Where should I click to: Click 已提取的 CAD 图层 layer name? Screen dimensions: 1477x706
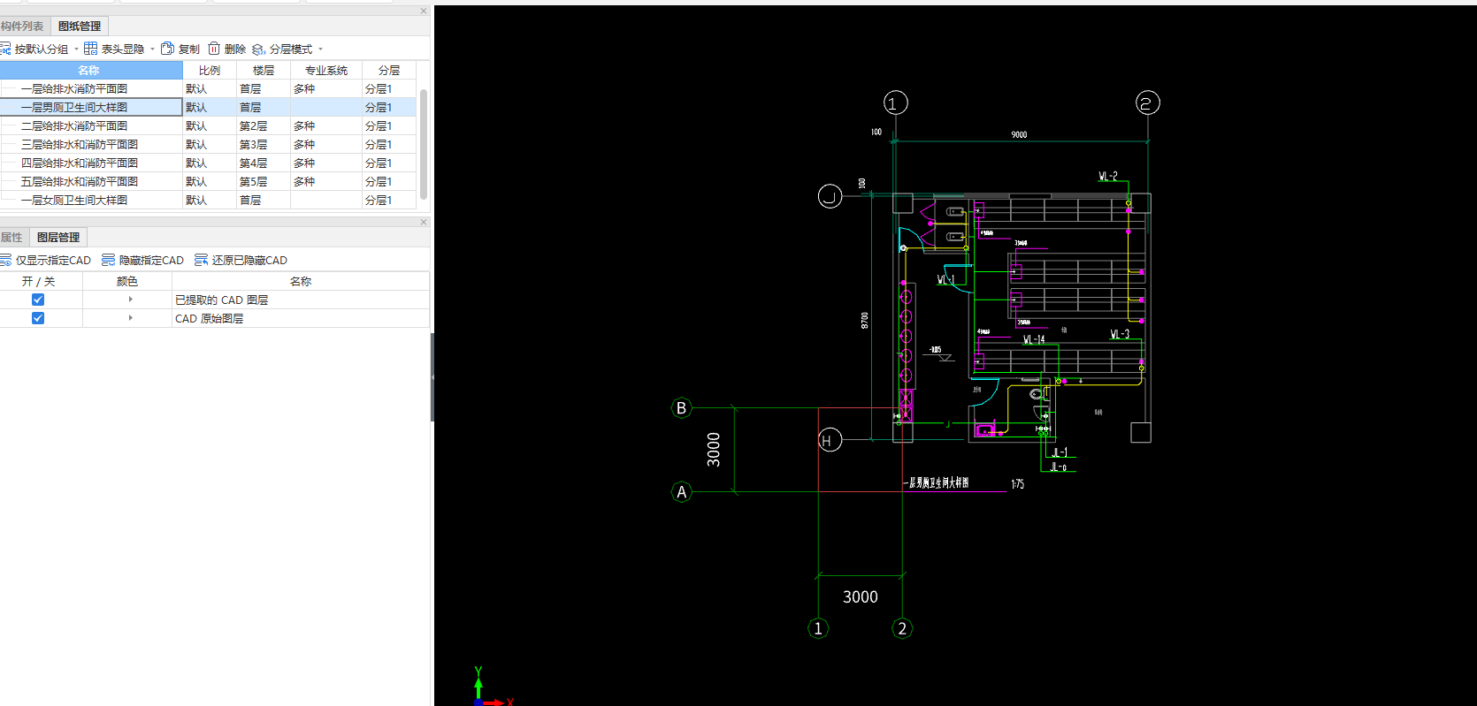(221, 300)
